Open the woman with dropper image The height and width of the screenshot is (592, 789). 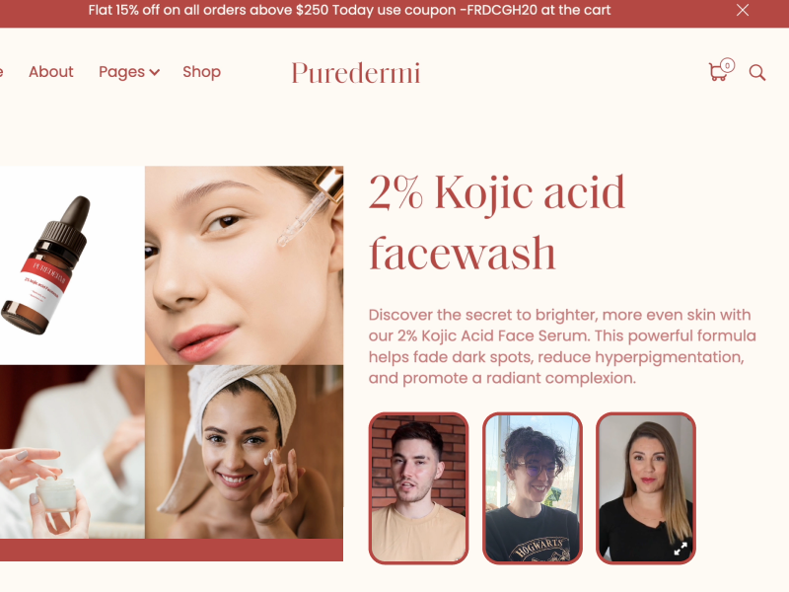pos(244,265)
